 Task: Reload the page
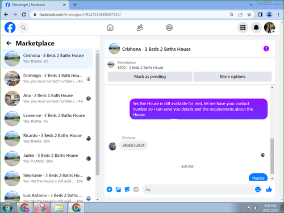click(24, 14)
